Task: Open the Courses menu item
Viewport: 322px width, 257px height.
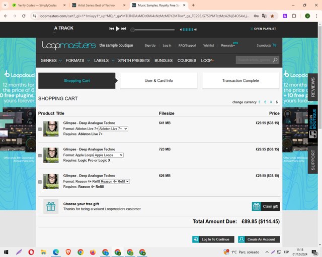Action: [x=187, y=60]
